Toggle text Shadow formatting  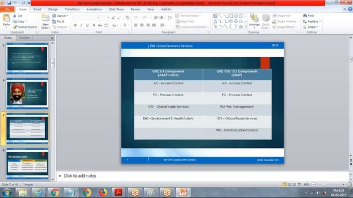click(x=94, y=25)
